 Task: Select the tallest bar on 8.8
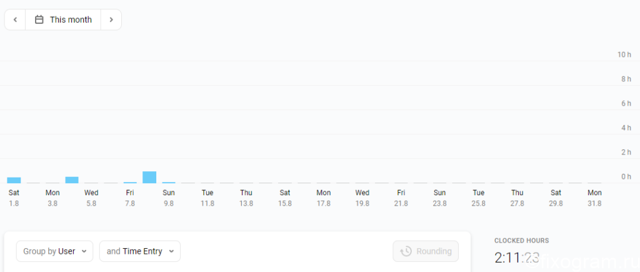[x=149, y=177]
